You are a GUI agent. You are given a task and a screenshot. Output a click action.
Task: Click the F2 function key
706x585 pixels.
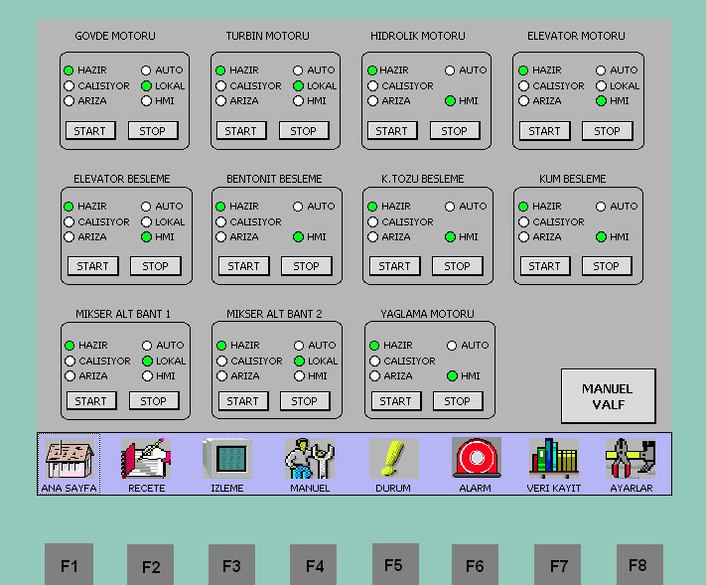pos(150,565)
